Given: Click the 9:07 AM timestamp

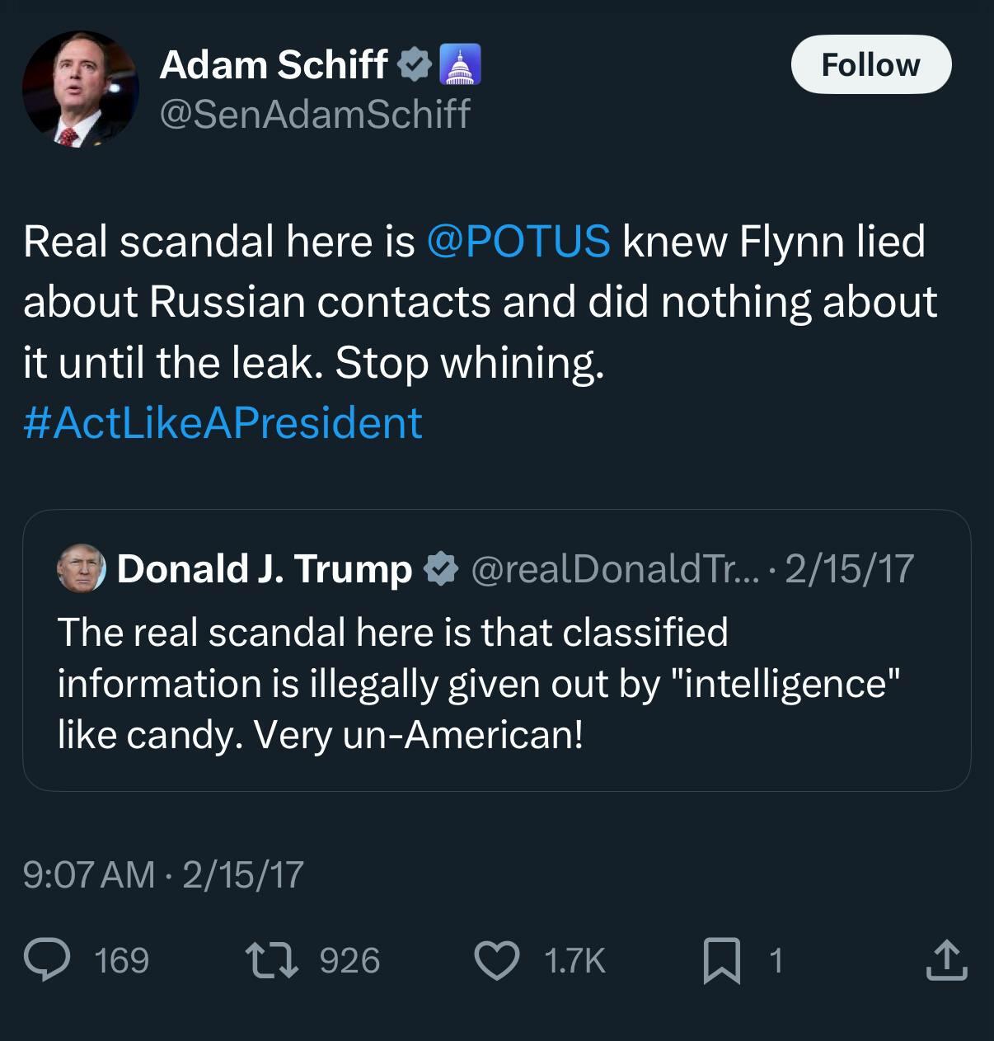Looking at the screenshot, I should (x=89, y=874).
